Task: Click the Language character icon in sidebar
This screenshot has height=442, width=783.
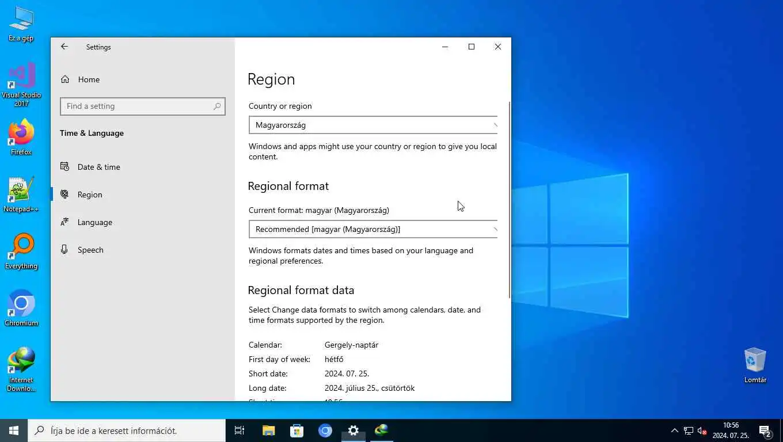Action: pos(64,222)
